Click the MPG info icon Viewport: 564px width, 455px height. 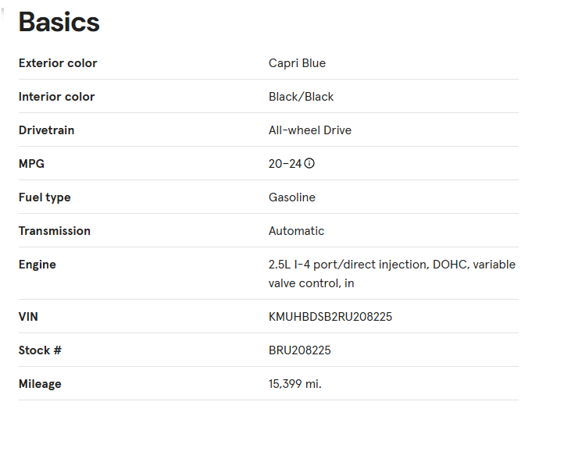tap(310, 164)
